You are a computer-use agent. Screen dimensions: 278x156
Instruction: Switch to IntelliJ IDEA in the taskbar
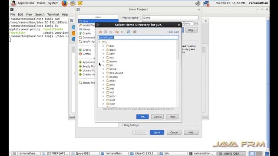click(x=232, y=153)
